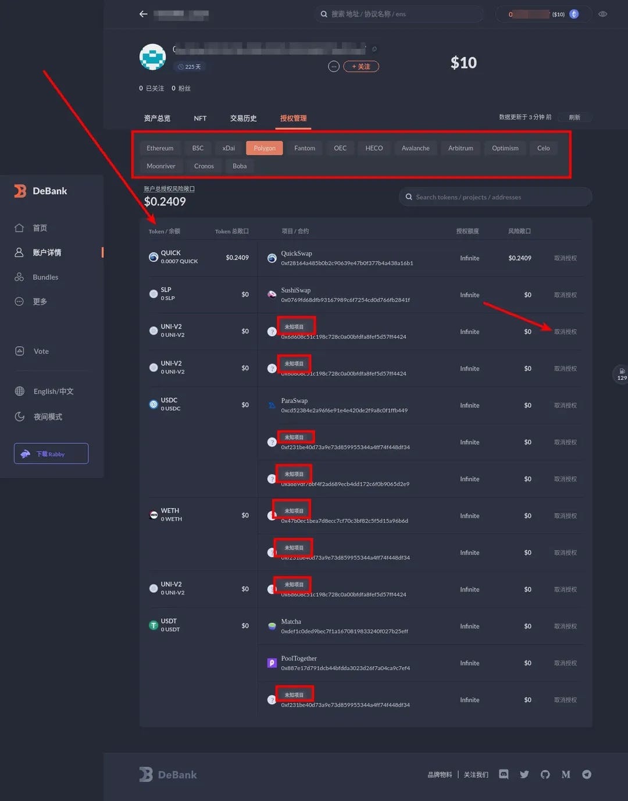Click the search magnifier icon in top bar
This screenshot has height=801, width=628.
coord(324,14)
